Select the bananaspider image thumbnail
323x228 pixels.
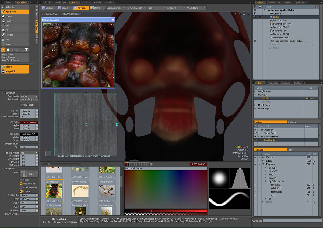[x=54, y=191]
